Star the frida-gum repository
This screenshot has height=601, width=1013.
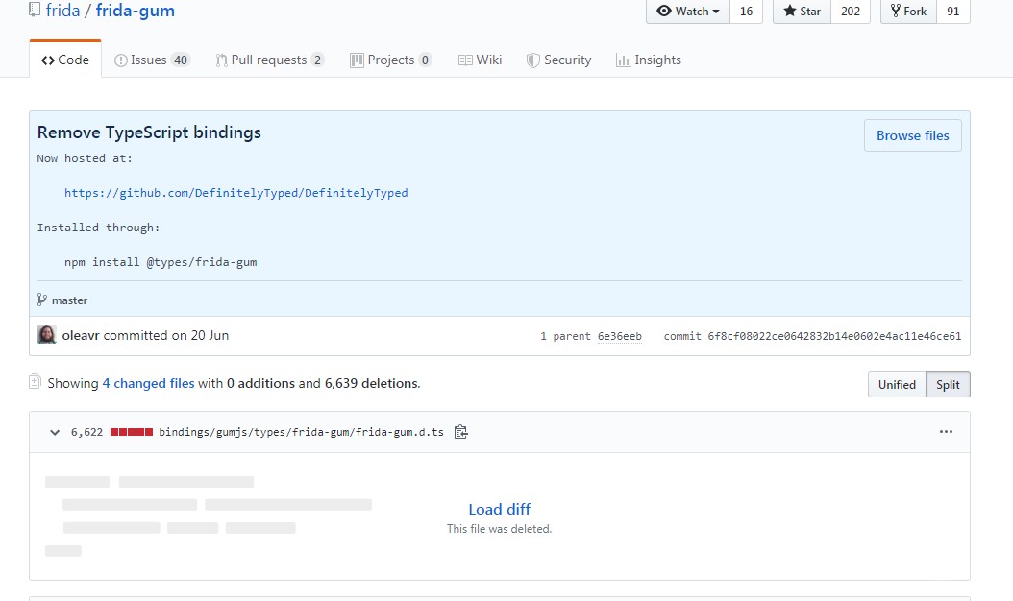[802, 11]
